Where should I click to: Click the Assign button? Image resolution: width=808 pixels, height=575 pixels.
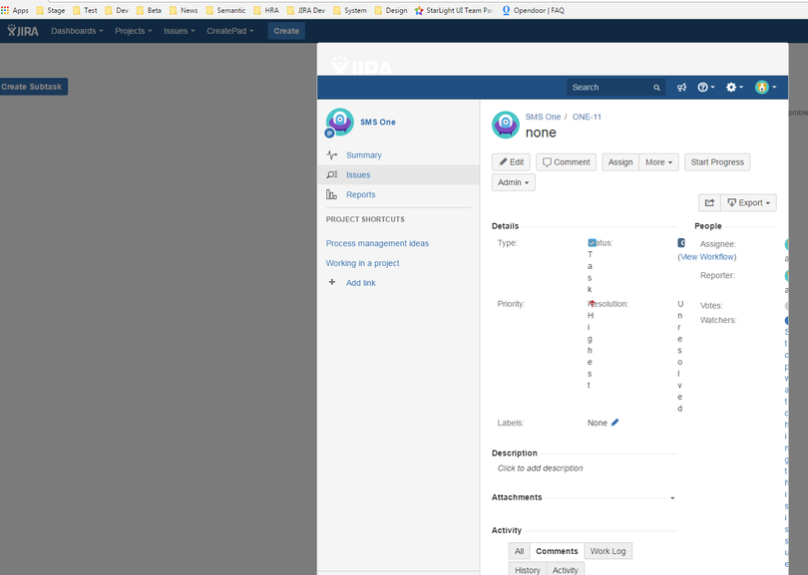coord(620,162)
